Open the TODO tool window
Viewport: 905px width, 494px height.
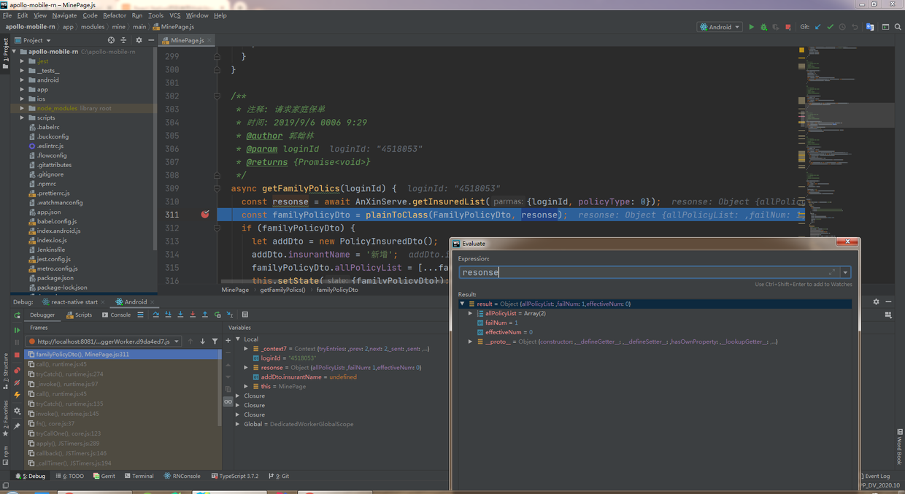[x=70, y=476]
